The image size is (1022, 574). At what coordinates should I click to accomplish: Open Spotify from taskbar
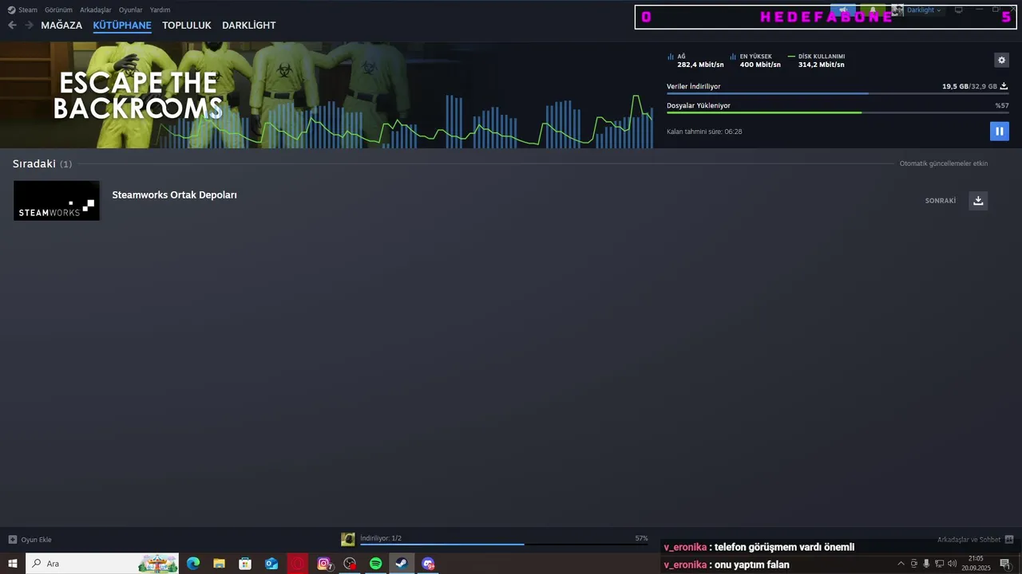[376, 564]
